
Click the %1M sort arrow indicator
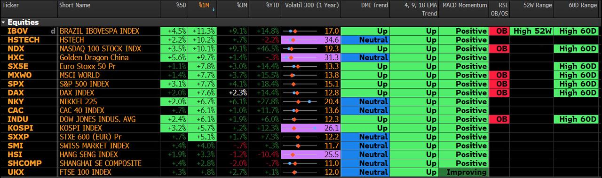[x=214, y=9]
